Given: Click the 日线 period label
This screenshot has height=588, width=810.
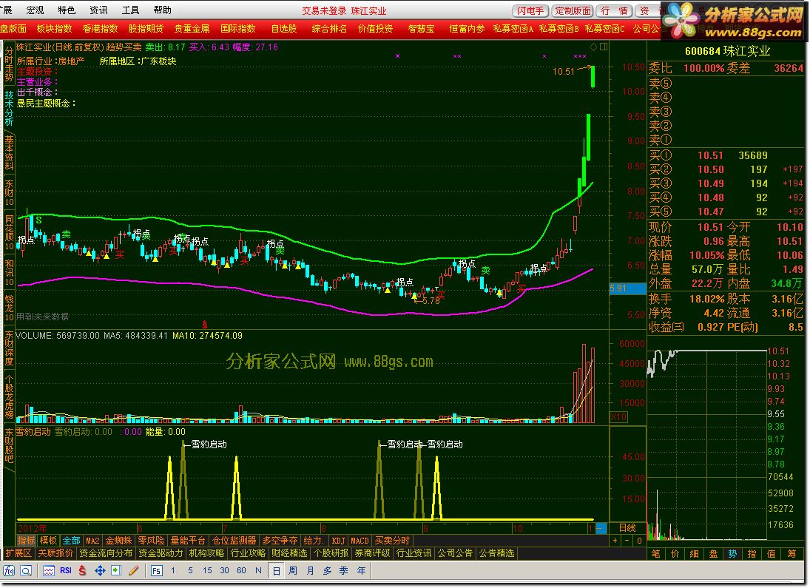Looking at the screenshot, I should pos(627,527).
